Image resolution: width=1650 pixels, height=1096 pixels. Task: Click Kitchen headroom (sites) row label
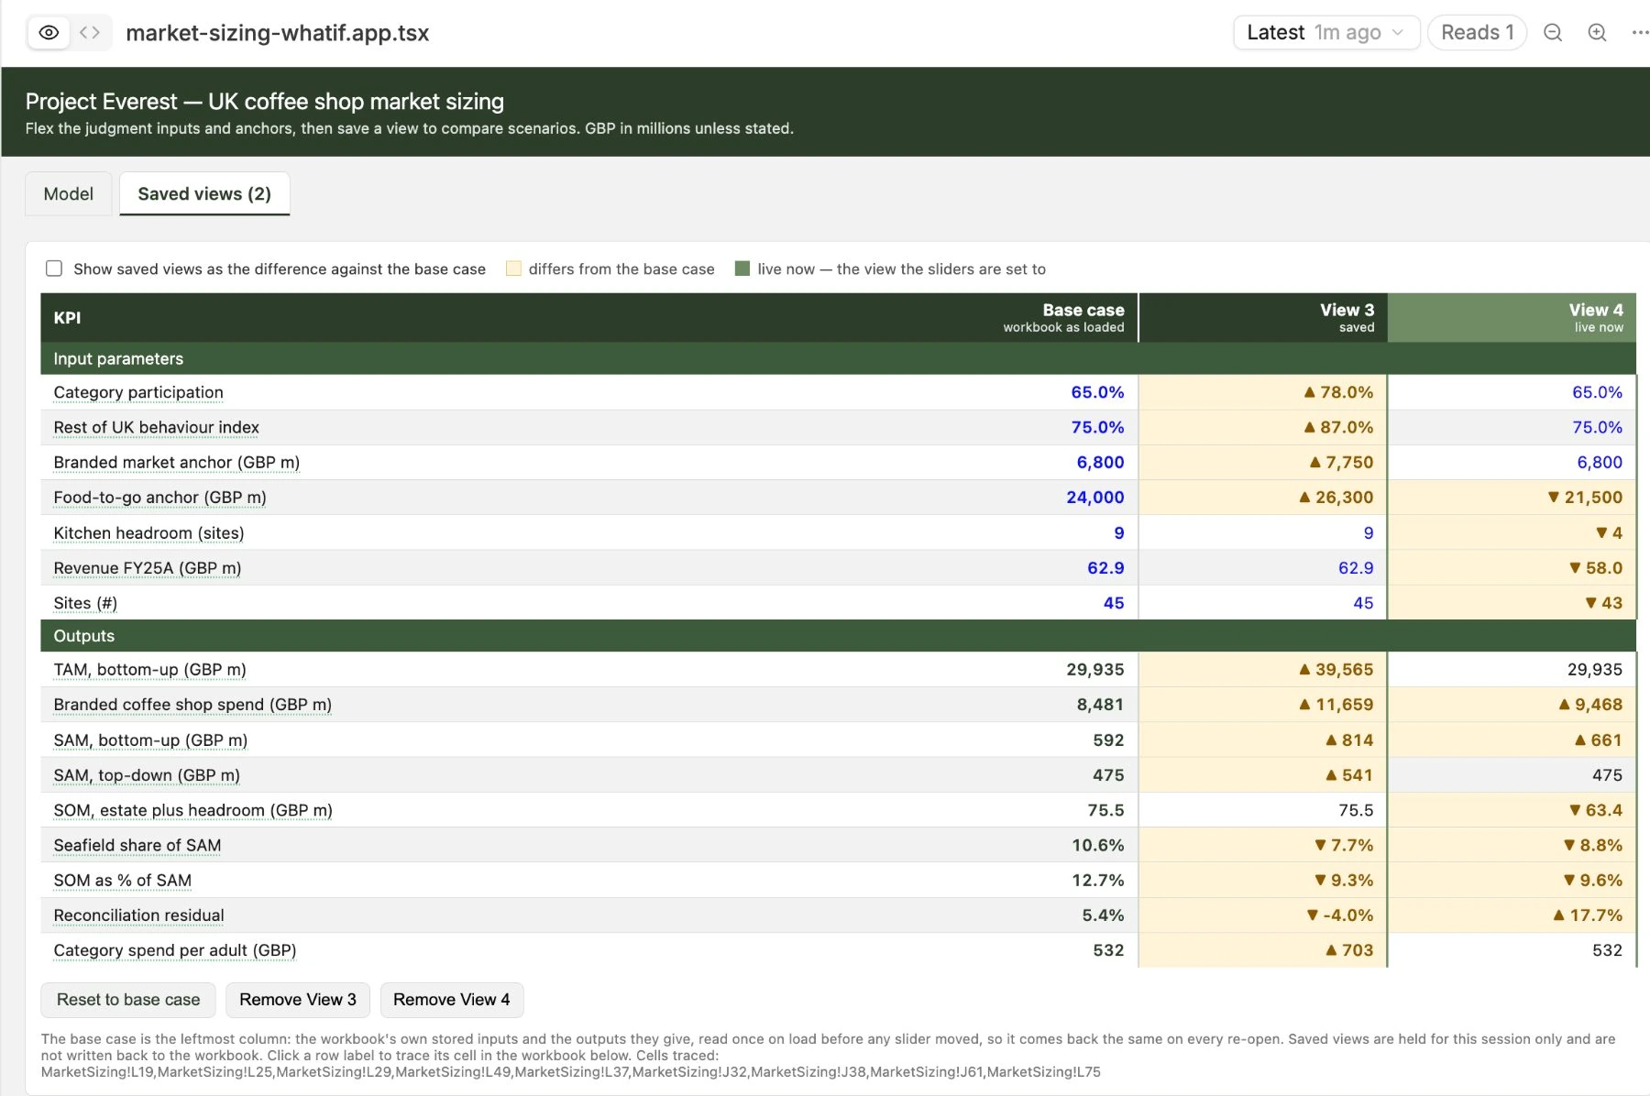(148, 532)
